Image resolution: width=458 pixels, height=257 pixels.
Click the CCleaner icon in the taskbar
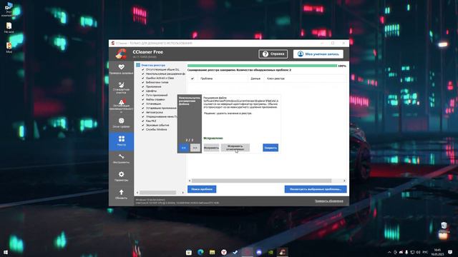coord(282,252)
